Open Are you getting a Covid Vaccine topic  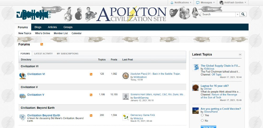point(221,109)
